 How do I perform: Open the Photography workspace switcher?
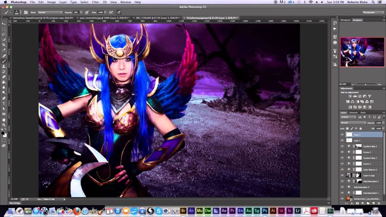coord(373,12)
